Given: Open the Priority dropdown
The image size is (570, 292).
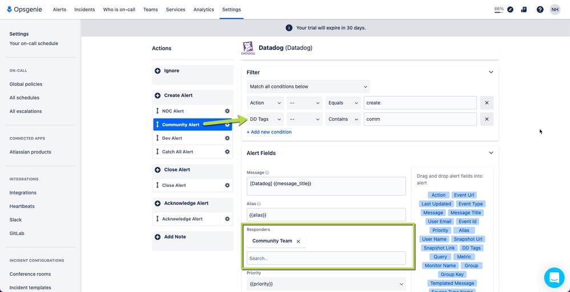Looking at the screenshot, I should (x=326, y=284).
